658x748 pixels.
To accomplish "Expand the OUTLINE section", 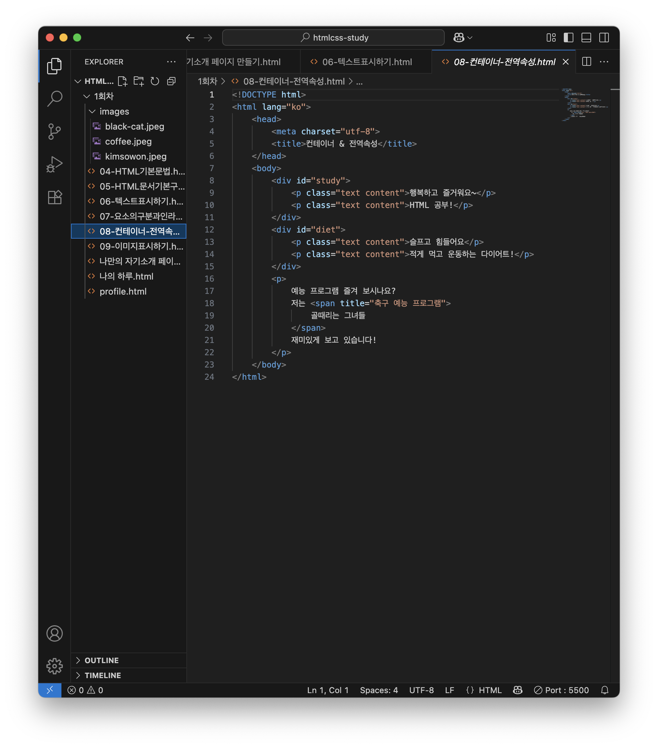I will click(101, 660).
